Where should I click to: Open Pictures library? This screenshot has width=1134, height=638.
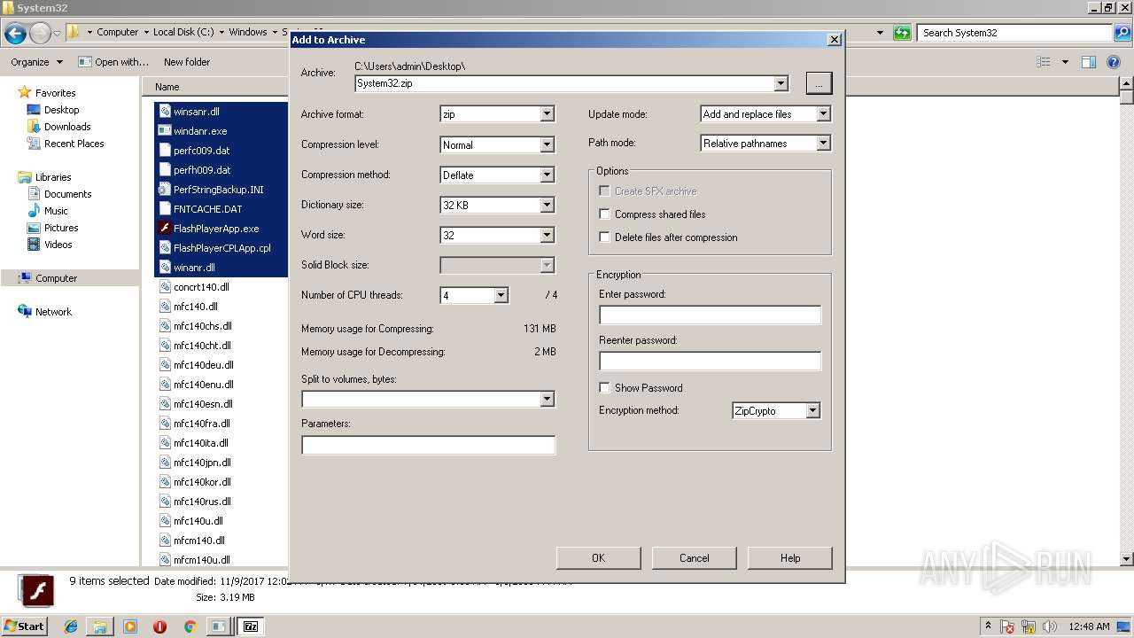61,228
